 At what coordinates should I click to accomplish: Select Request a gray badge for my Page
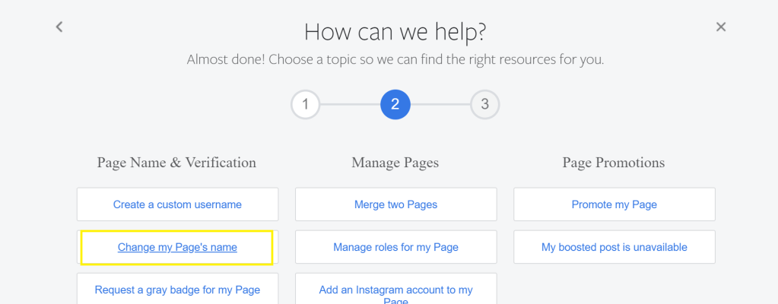pyautogui.click(x=177, y=290)
